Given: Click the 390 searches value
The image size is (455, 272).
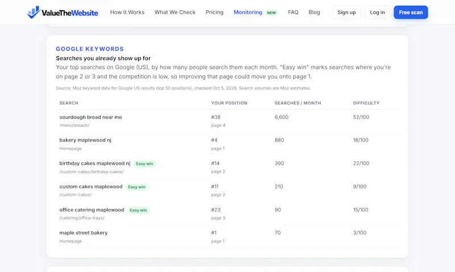Looking at the screenshot, I should (279, 164).
